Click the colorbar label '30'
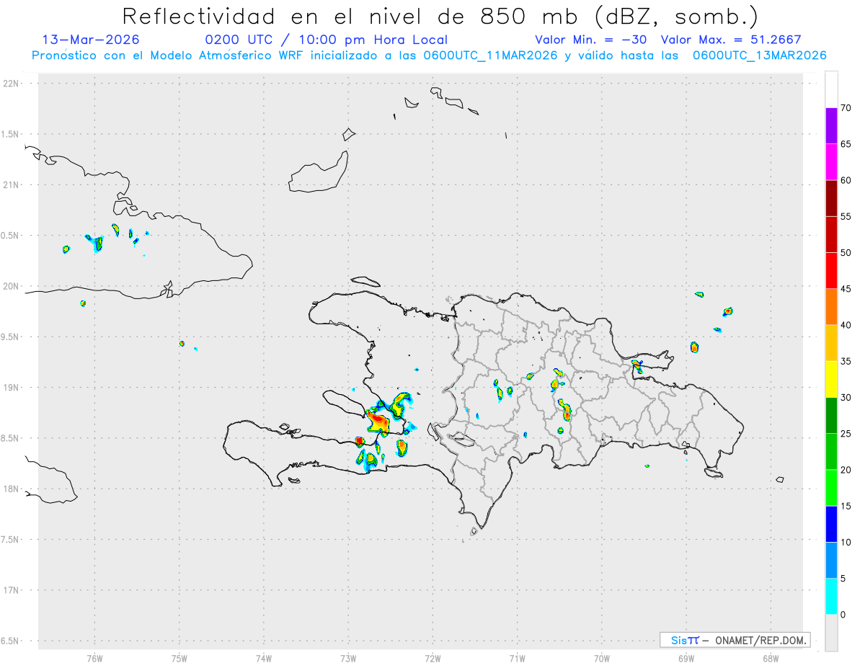The height and width of the screenshot is (668, 865). click(x=846, y=398)
